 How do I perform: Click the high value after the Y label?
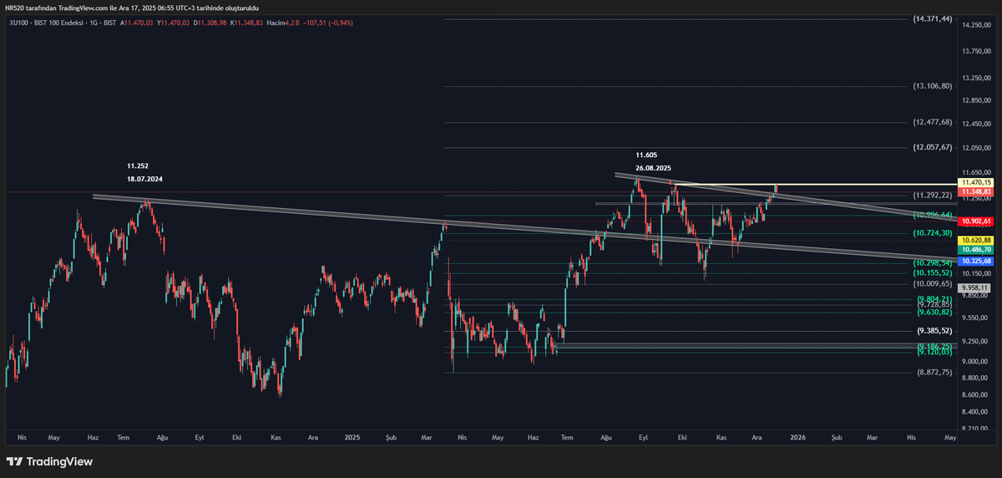point(175,23)
